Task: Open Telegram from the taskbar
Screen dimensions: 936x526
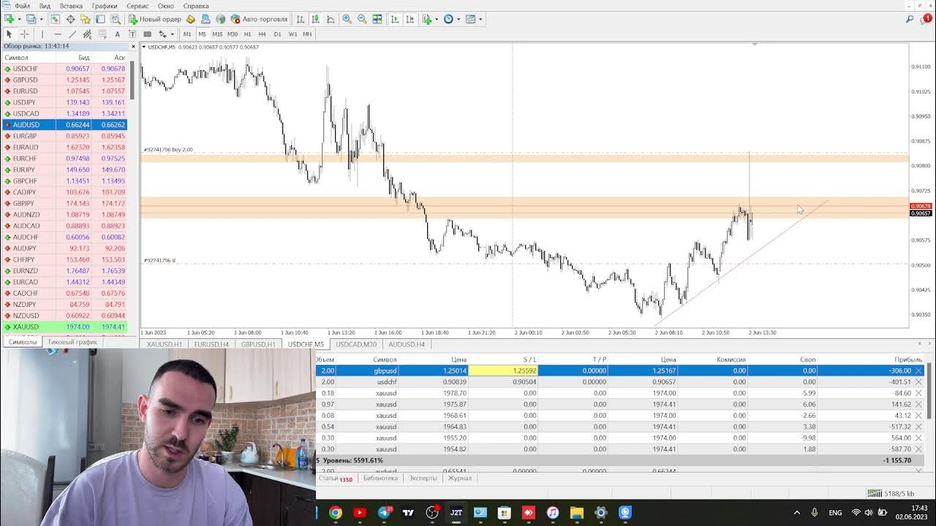Action: coord(384,512)
